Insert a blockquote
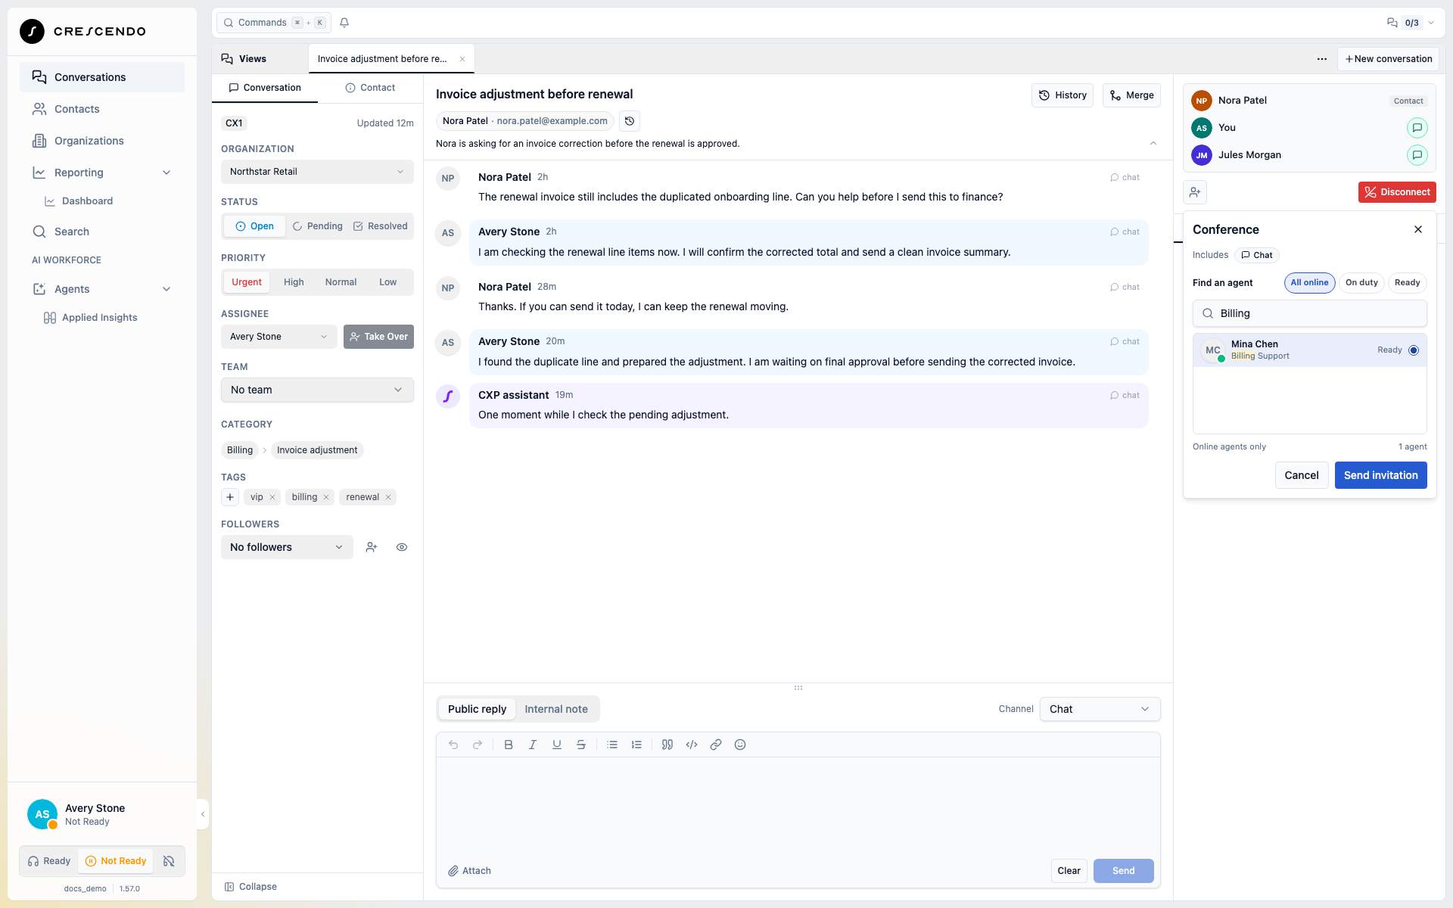The height and width of the screenshot is (908, 1453). 667,745
